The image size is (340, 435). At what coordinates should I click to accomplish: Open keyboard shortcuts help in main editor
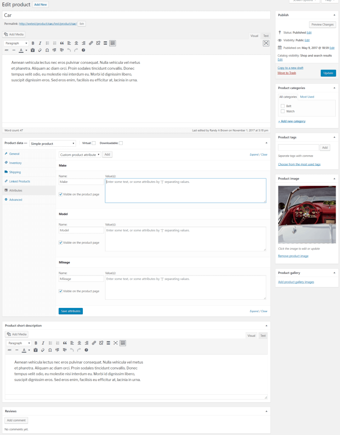tap(83, 50)
